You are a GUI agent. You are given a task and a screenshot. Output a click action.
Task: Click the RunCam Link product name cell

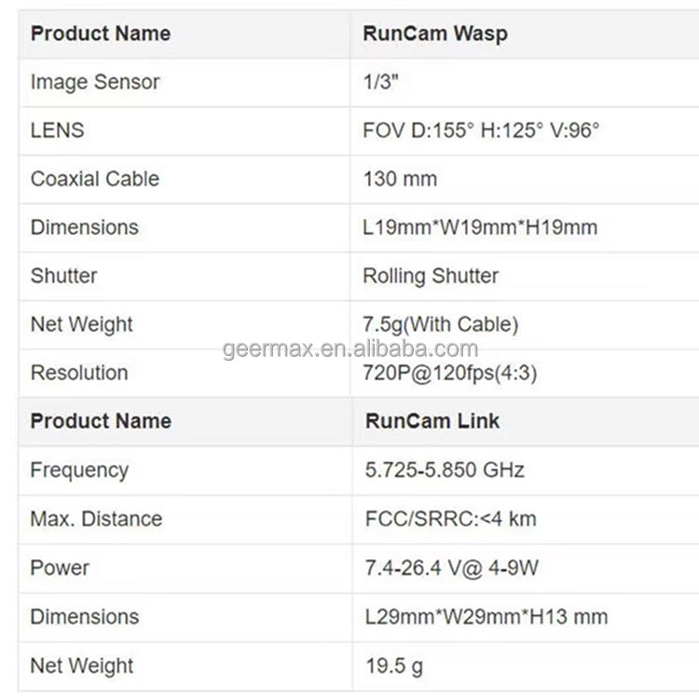pyautogui.click(x=432, y=421)
